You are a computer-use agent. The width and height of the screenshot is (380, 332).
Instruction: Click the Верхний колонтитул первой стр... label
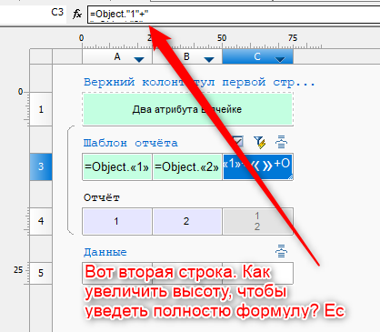point(199,82)
